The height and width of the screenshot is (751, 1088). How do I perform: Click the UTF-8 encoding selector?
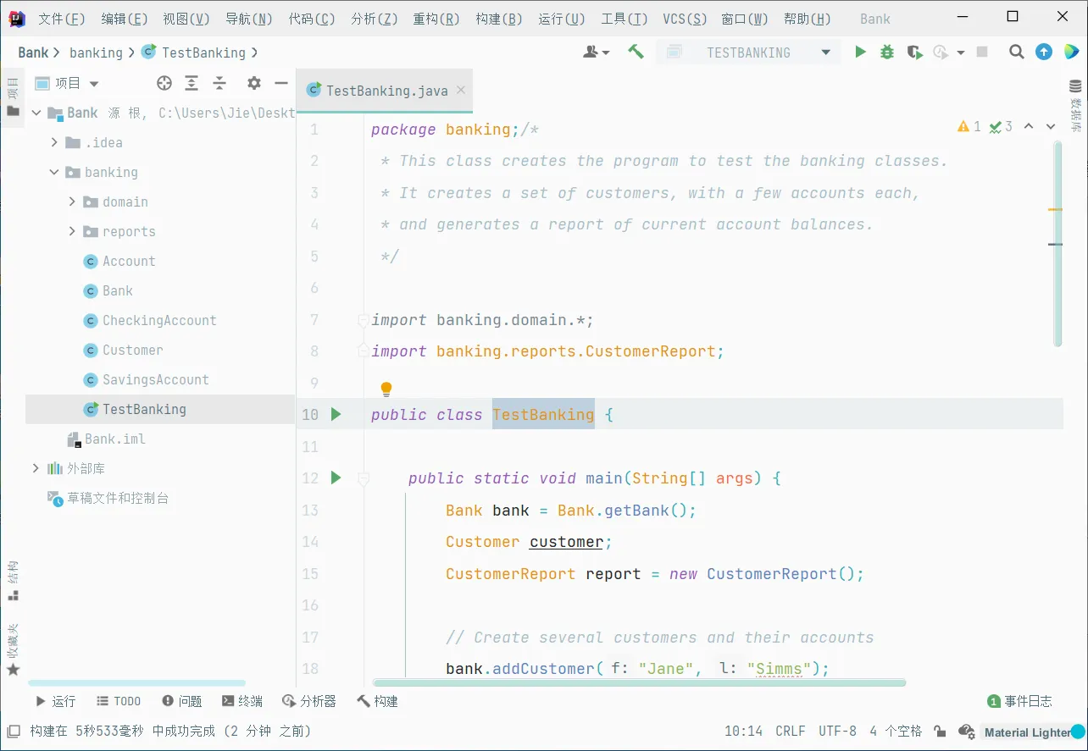837,731
